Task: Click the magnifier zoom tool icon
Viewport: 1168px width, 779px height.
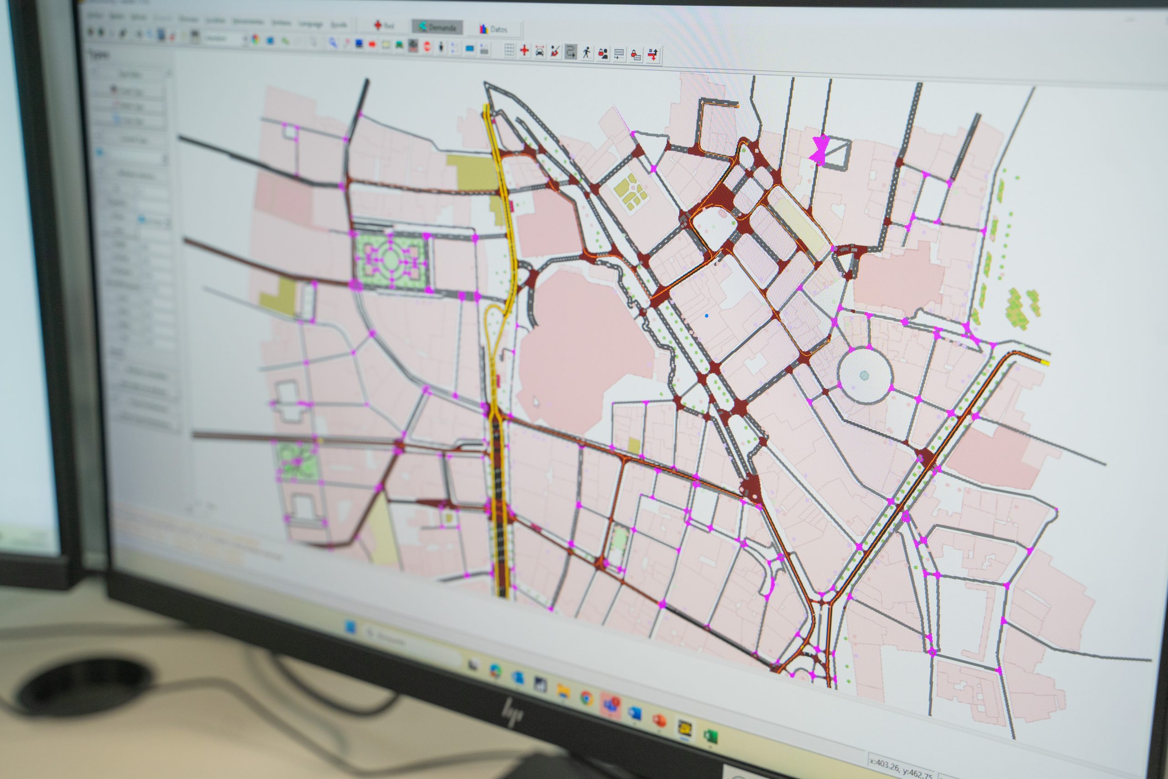Action: pyautogui.click(x=332, y=43)
